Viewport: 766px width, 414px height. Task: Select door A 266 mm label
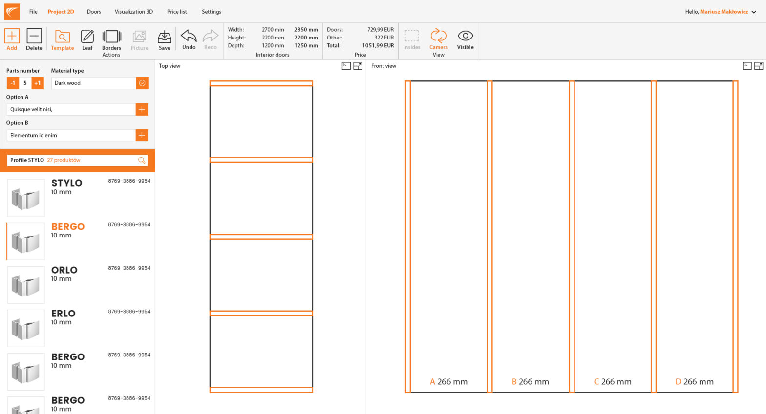(x=448, y=382)
